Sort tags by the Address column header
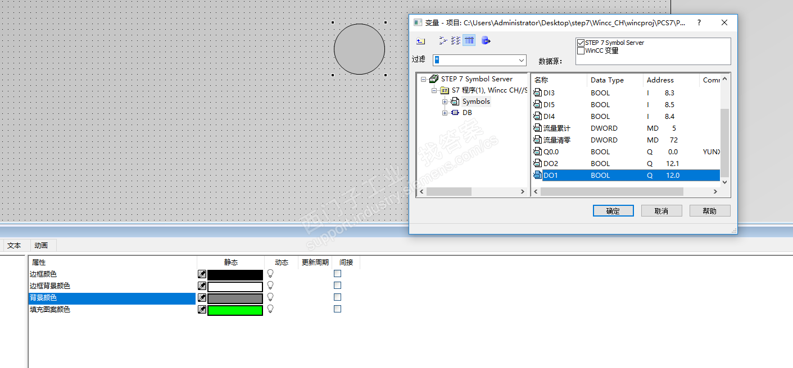Screen dimensions: 793x368 point(672,80)
